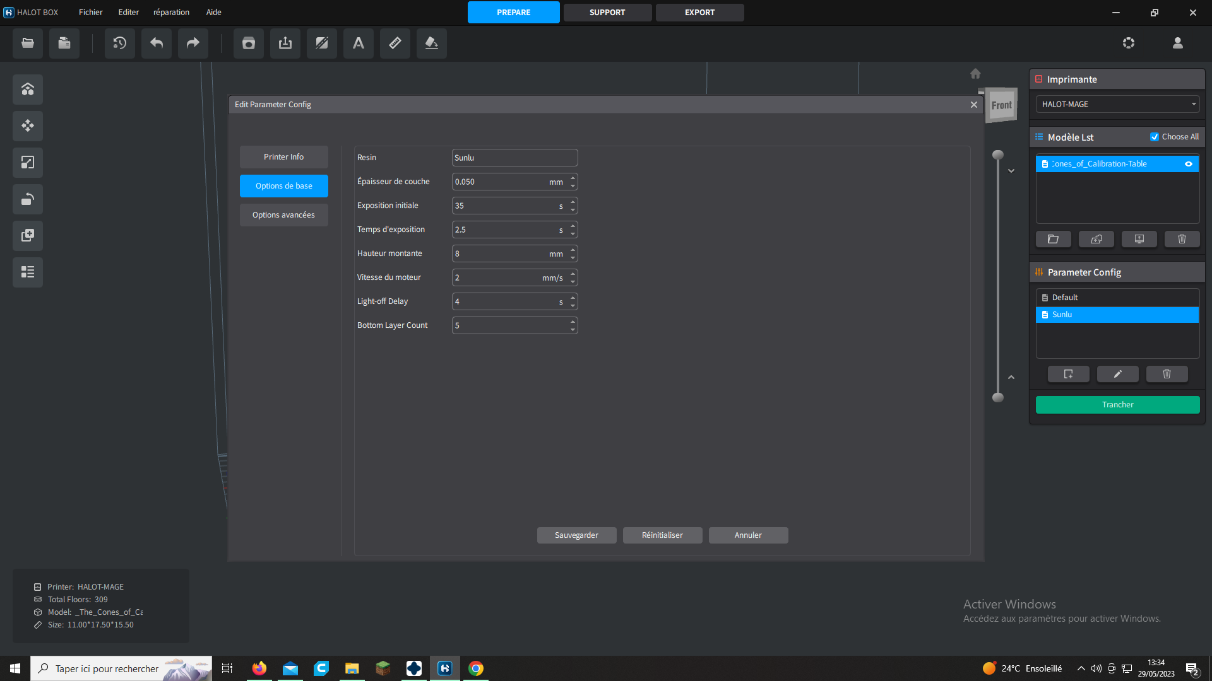Click the trash icon under Modèle Lst
This screenshot has width=1212, height=681.
[1182, 239]
